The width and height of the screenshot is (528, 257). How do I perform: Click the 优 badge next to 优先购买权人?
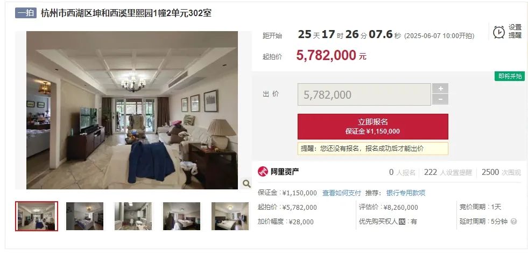point(402,222)
